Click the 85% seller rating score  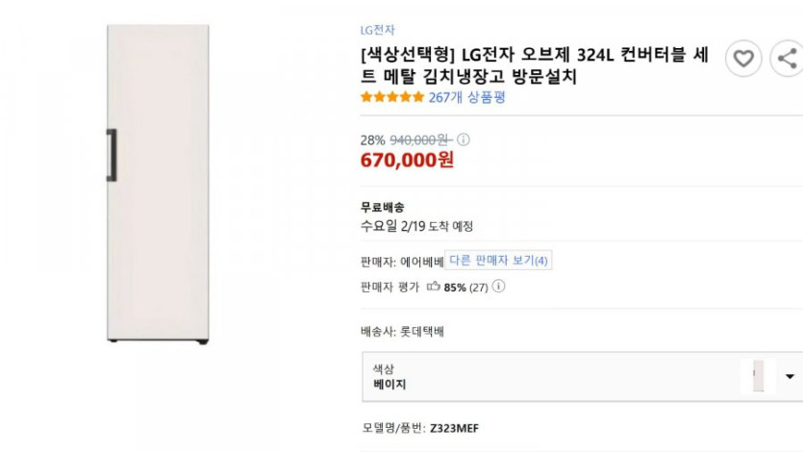click(455, 287)
